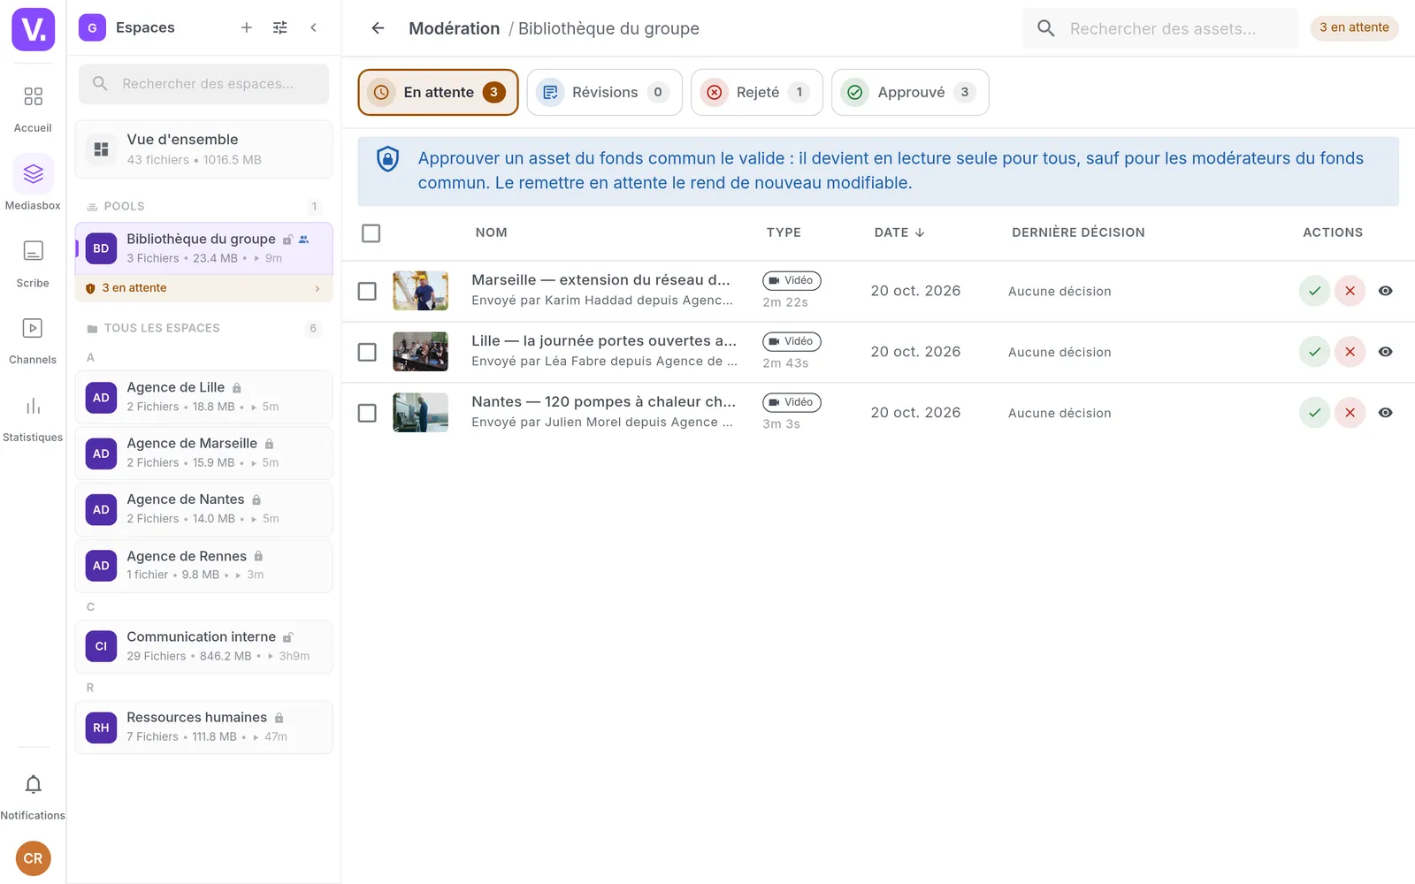Reject the Lille video asset
Viewport: 1415px width, 884px height.
pyautogui.click(x=1350, y=352)
